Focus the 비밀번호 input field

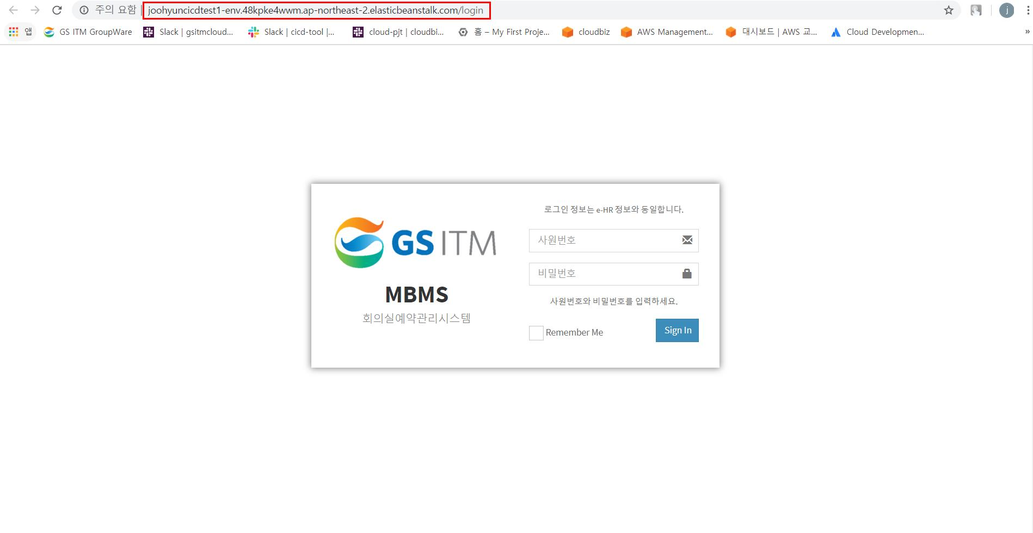[613, 274]
